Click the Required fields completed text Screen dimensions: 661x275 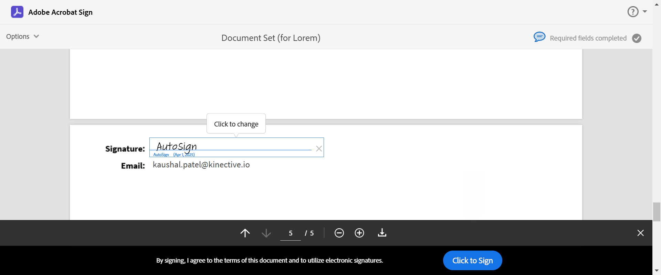tap(588, 38)
